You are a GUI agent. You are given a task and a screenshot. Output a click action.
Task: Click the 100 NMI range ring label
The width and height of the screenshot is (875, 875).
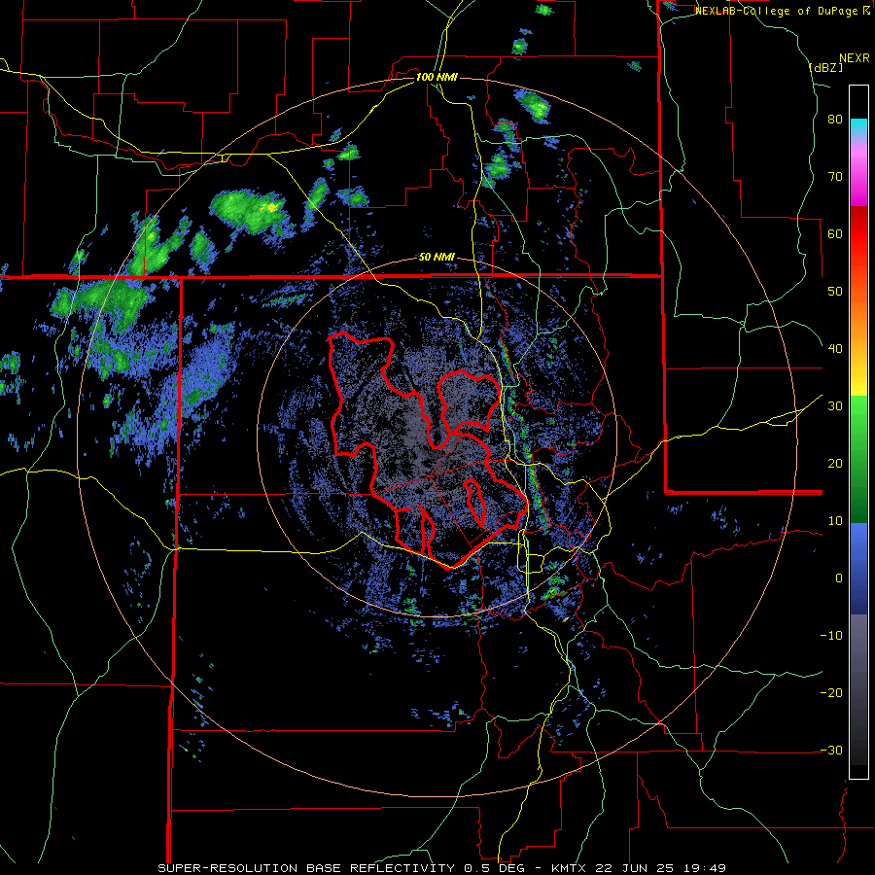click(437, 77)
